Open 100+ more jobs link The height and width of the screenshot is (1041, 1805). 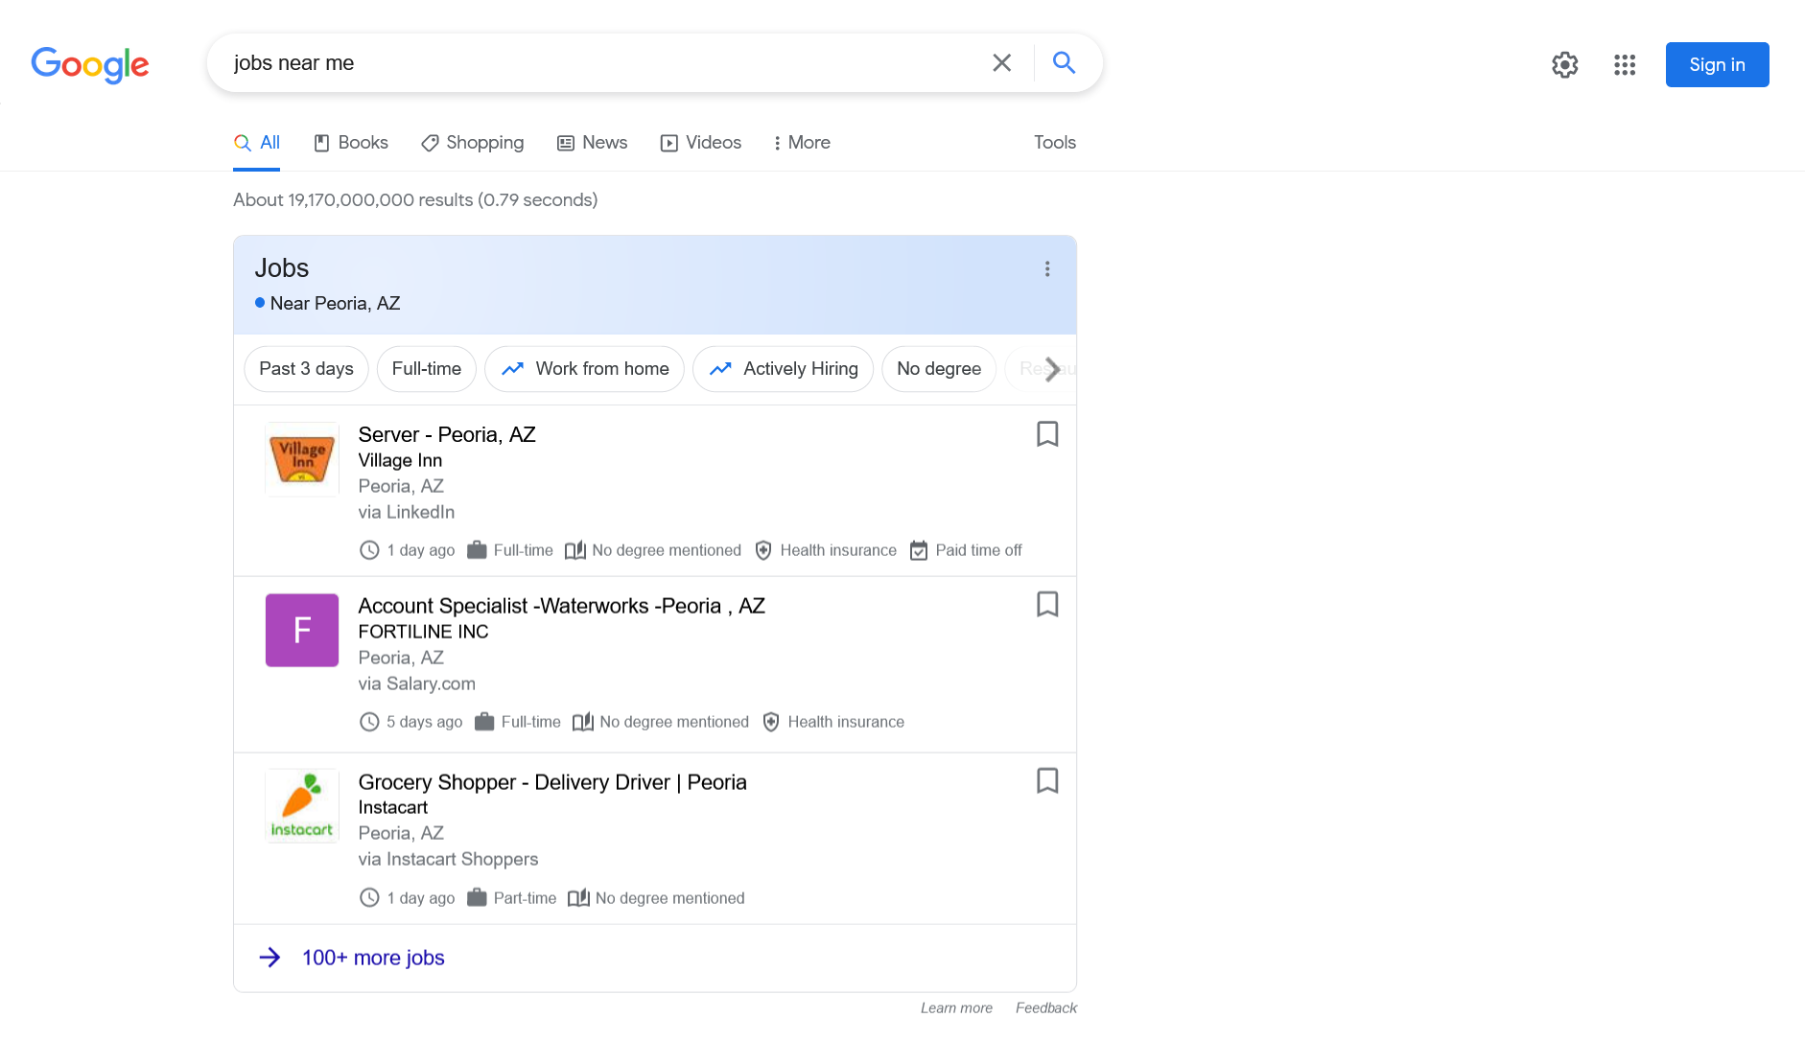pos(372,957)
